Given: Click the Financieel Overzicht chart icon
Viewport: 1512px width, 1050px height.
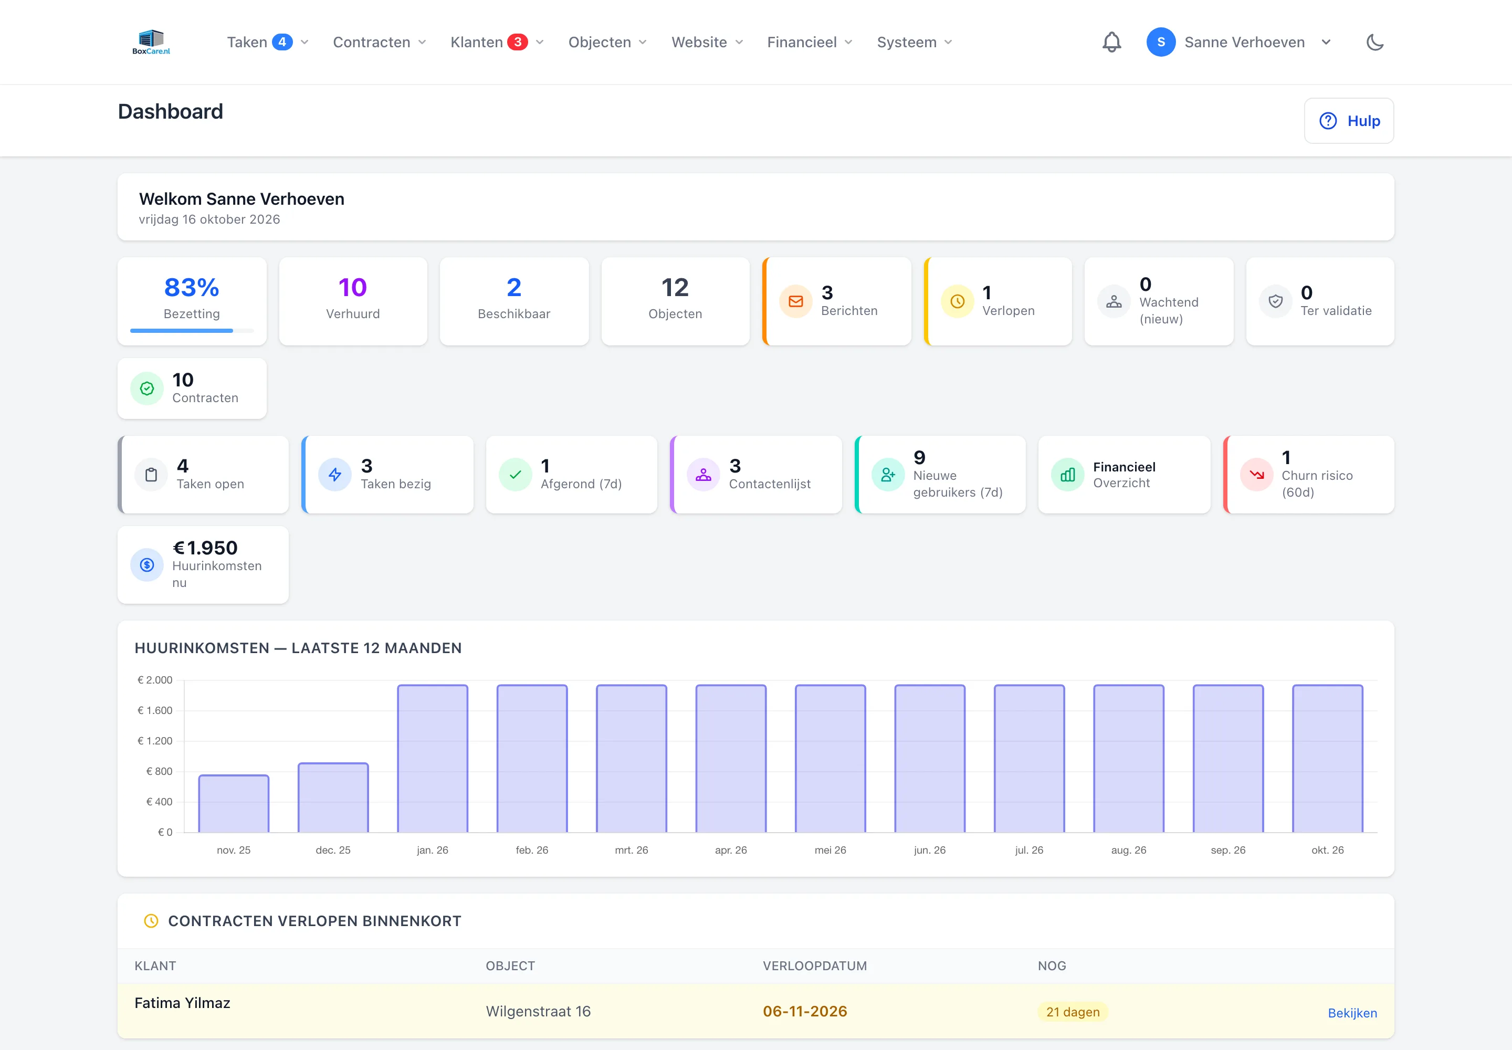Looking at the screenshot, I should (x=1068, y=475).
